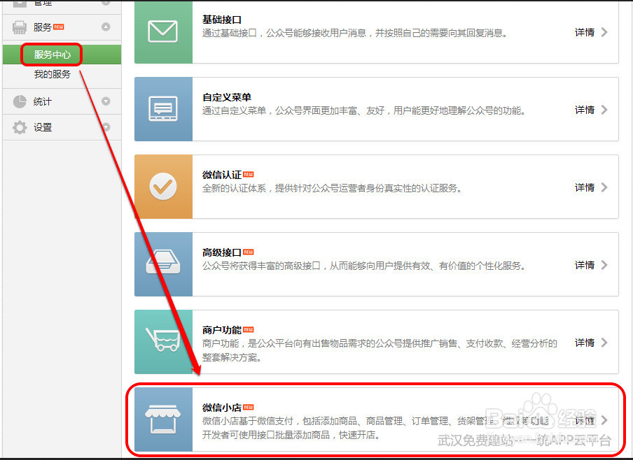
Task: Click the envelope icon for 基础接口
Action: pyautogui.click(x=162, y=31)
